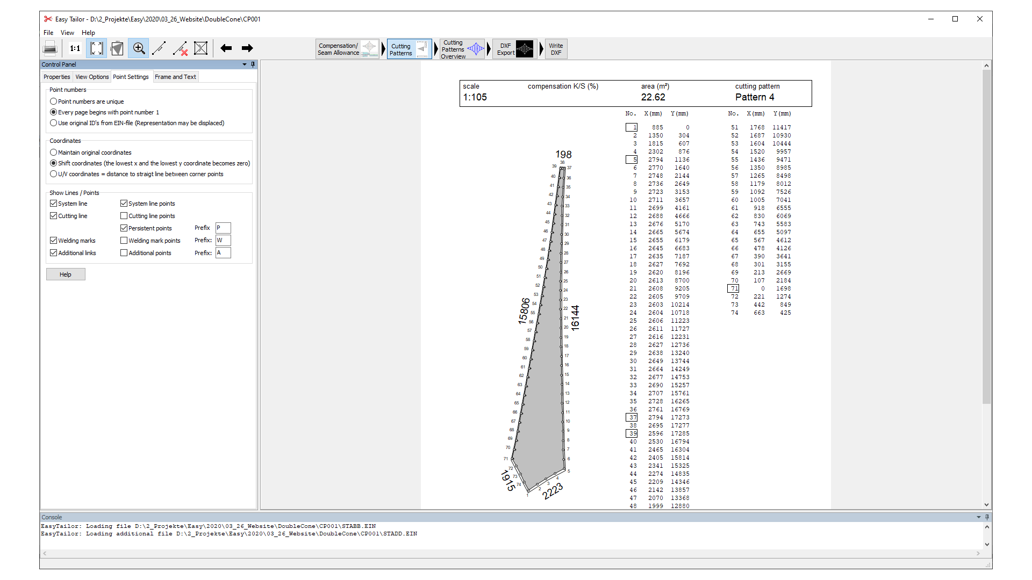
Task: Click scroll down arrow of drawing view
Action: coord(986,505)
